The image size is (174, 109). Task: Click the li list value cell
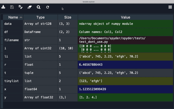125,56
